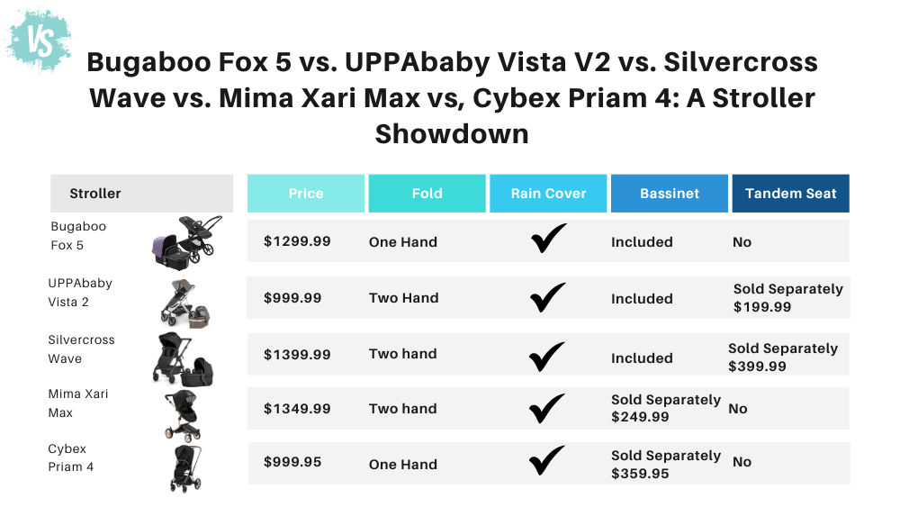Screen dimensions: 900x507
Task: Click the UPPAbaby Vista 2 stroller image
Action: point(187,302)
